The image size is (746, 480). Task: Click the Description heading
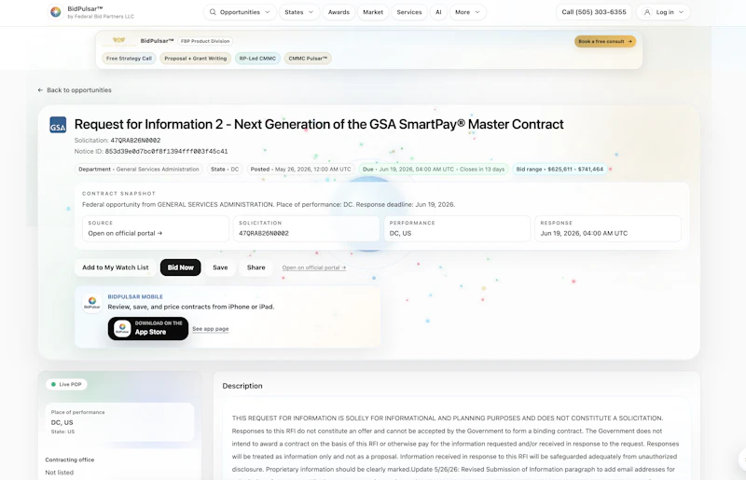(242, 386)
